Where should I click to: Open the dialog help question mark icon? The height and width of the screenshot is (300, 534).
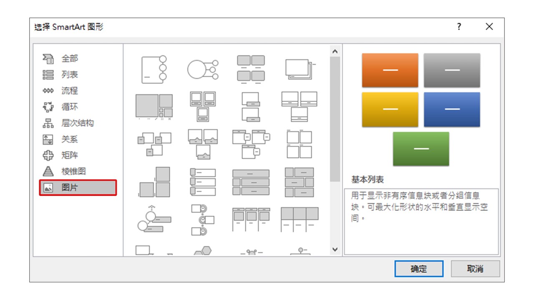point(459,27)
